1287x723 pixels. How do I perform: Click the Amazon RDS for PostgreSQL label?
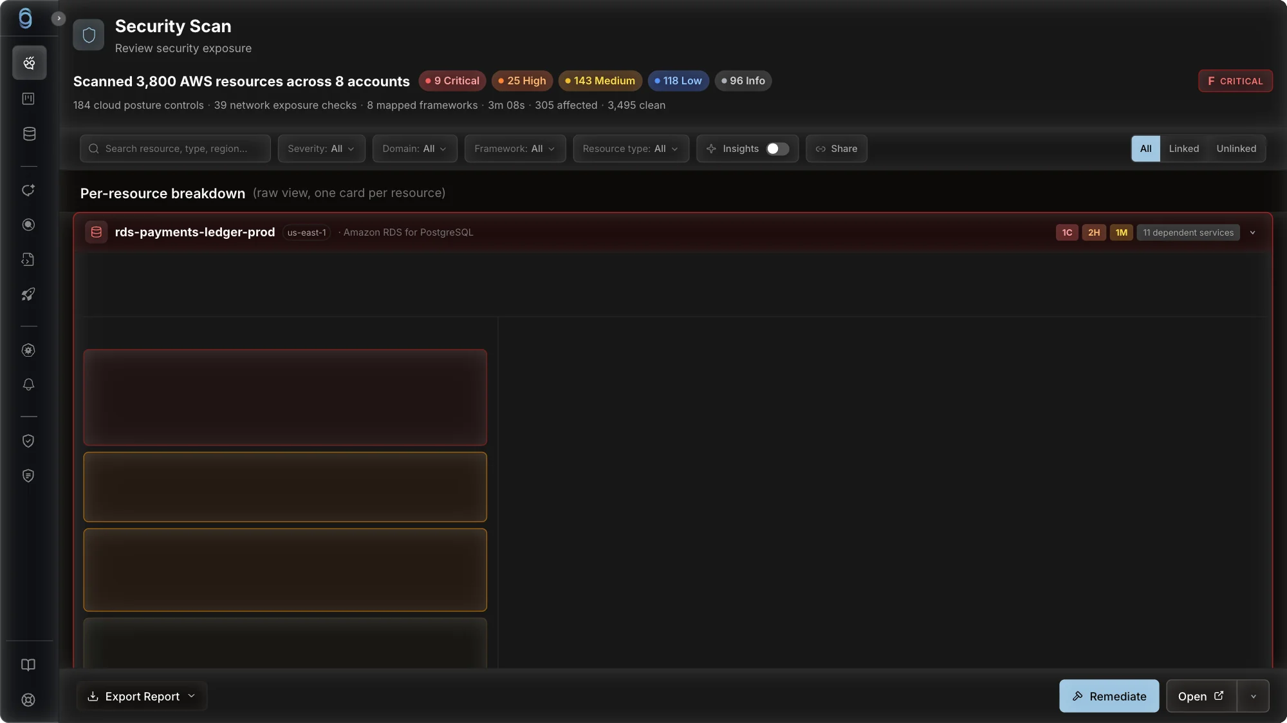[408, 232]
